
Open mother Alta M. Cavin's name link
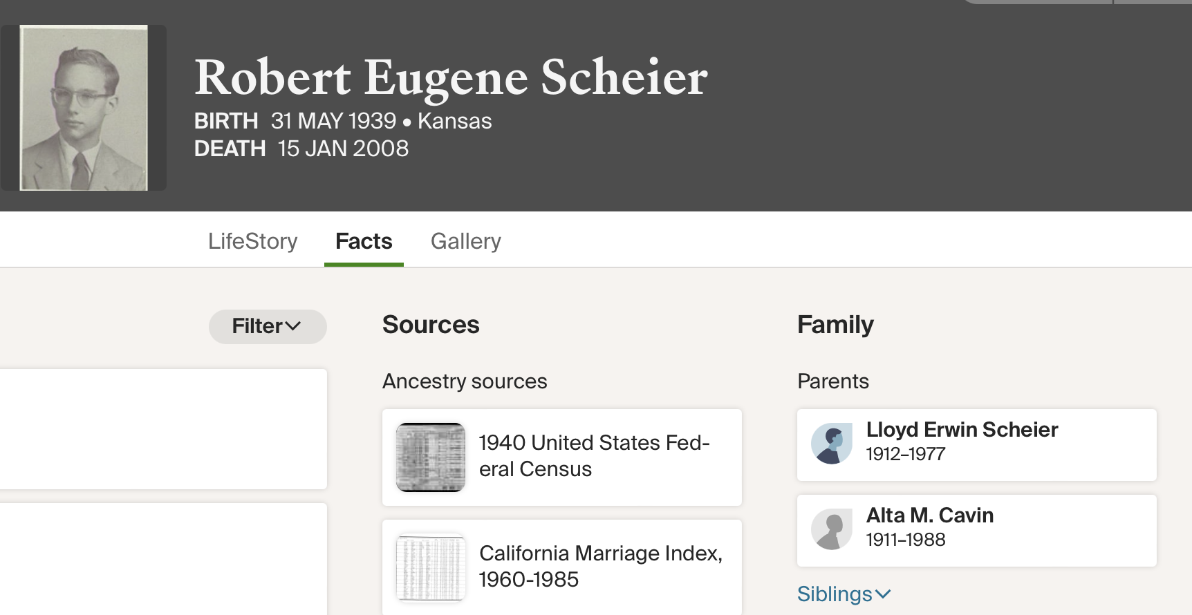pyautogui.click(x=930, y=515)
